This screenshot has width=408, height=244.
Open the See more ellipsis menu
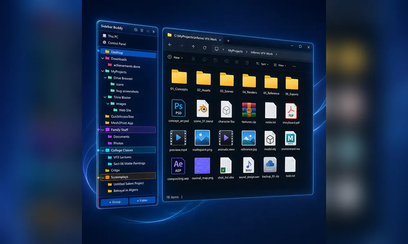tap(294, 66)
